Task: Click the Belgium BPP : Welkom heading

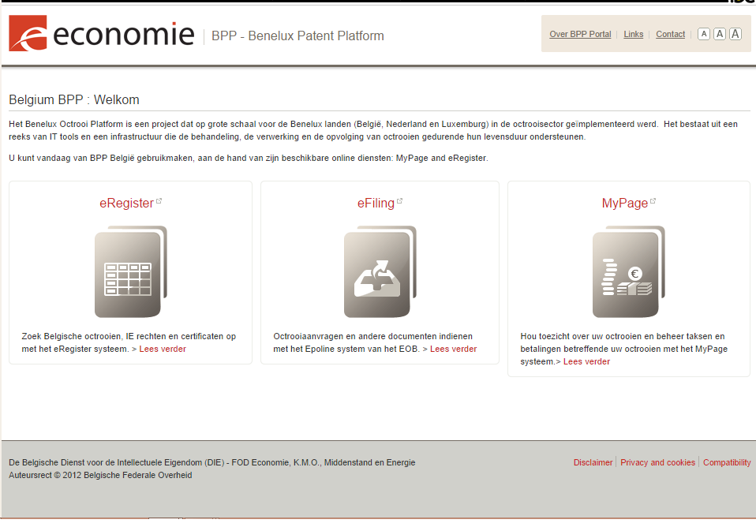Action: [x=73, y=100]
